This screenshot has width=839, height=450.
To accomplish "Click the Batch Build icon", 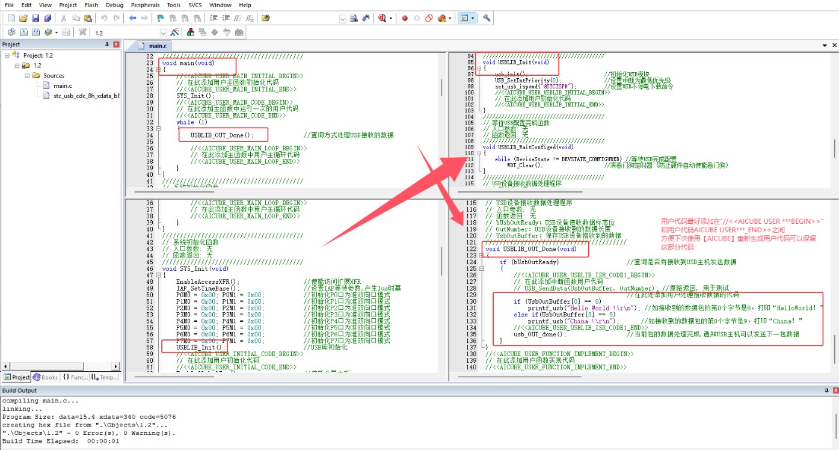I will click(48, 32).
